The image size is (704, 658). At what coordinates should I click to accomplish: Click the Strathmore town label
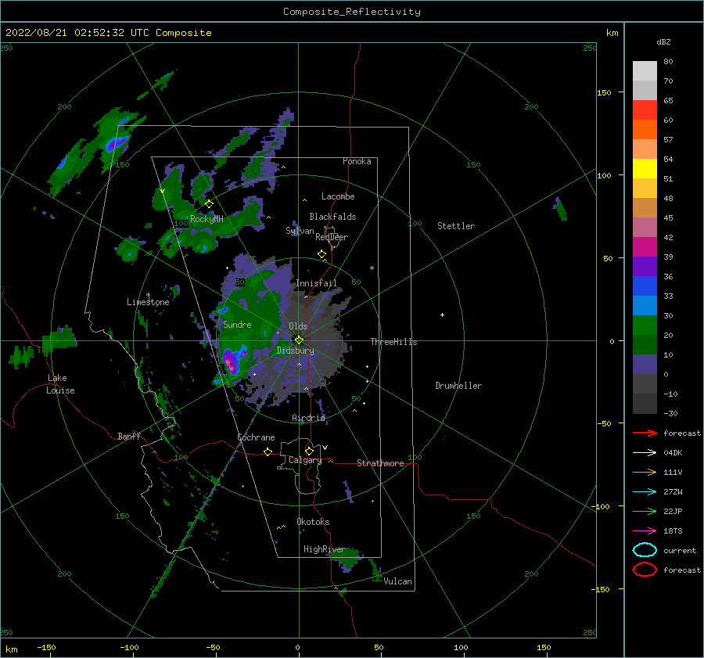click(380, 463)
